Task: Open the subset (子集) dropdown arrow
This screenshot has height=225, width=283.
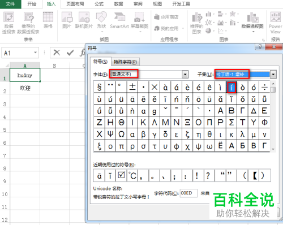Action: coord(273,74)
